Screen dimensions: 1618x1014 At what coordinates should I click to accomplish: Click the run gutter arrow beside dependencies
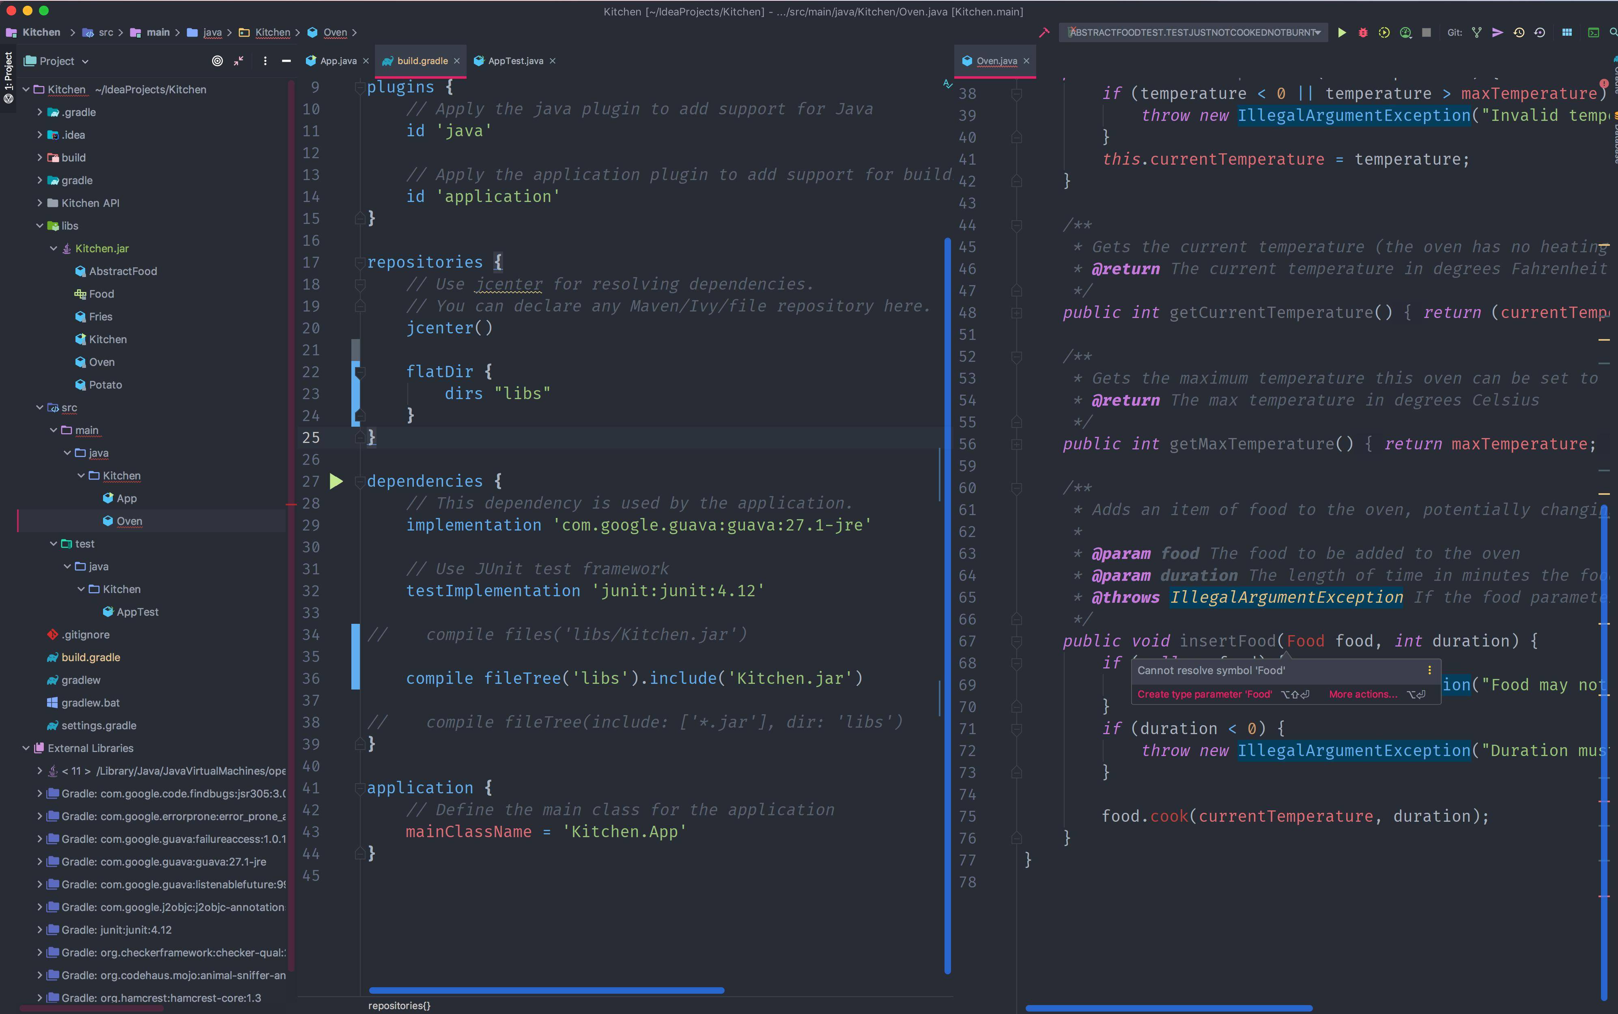pos(336,481)
